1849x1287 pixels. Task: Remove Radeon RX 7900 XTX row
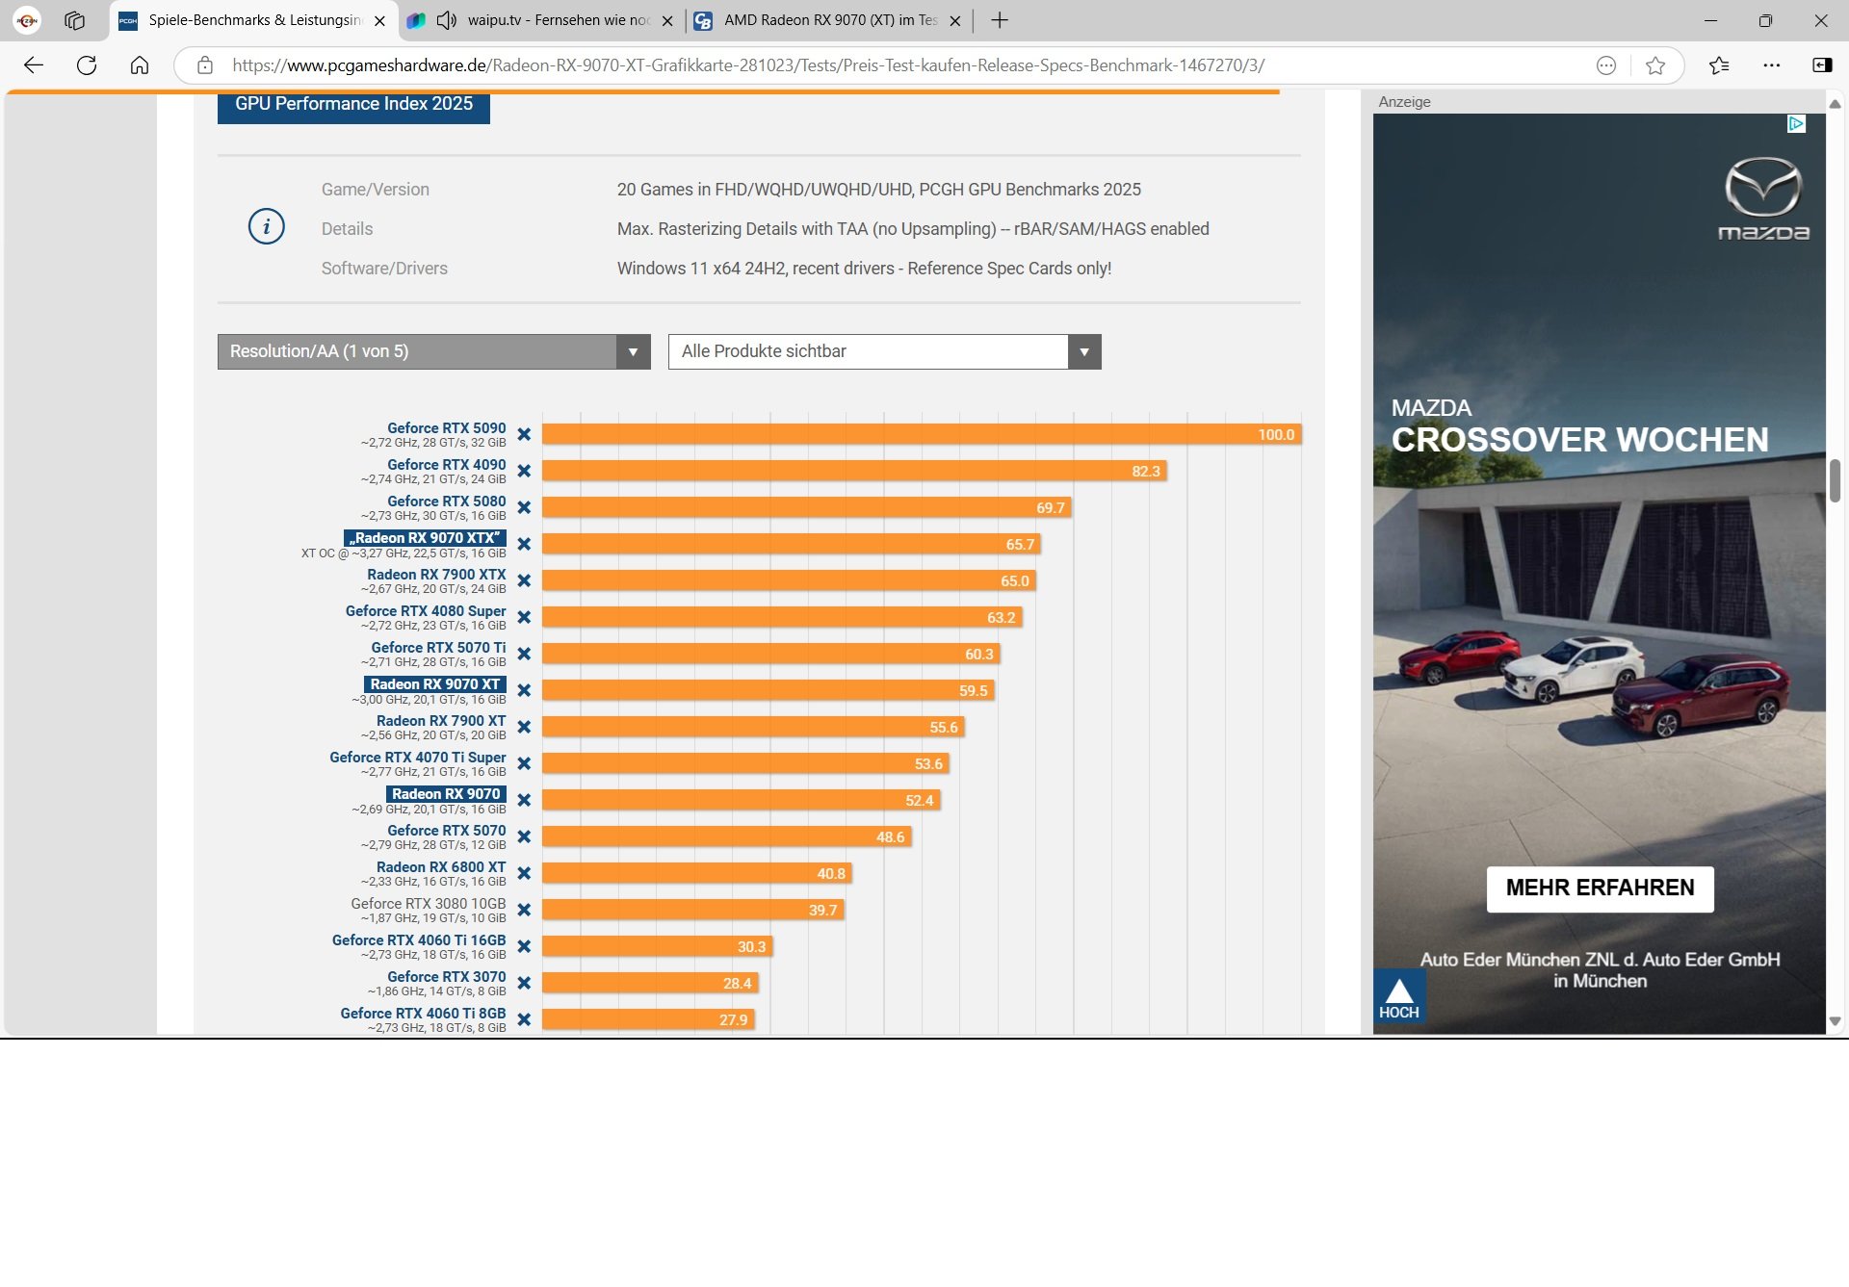[x=524, y=581]
